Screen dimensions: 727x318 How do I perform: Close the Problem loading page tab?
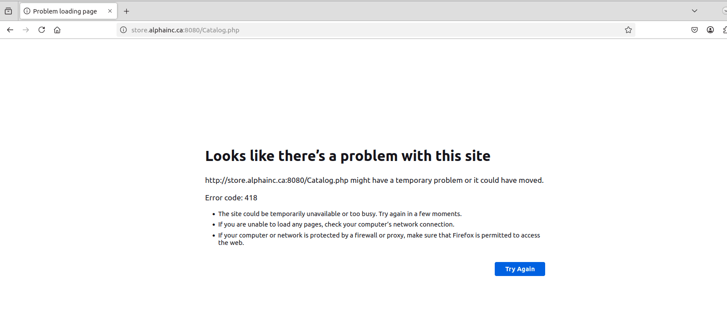(110, 11)
